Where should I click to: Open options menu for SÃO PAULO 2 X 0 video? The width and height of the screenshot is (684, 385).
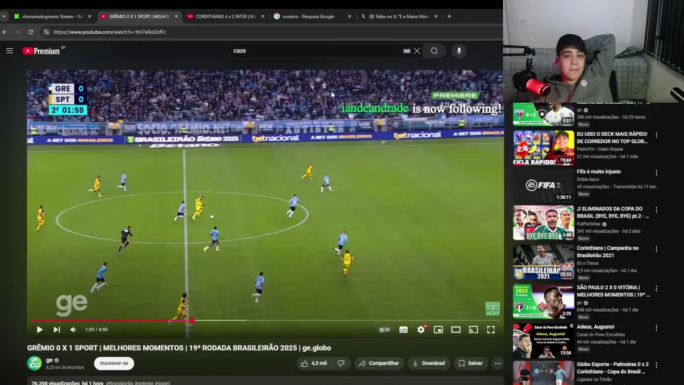[x=656, y=288]
